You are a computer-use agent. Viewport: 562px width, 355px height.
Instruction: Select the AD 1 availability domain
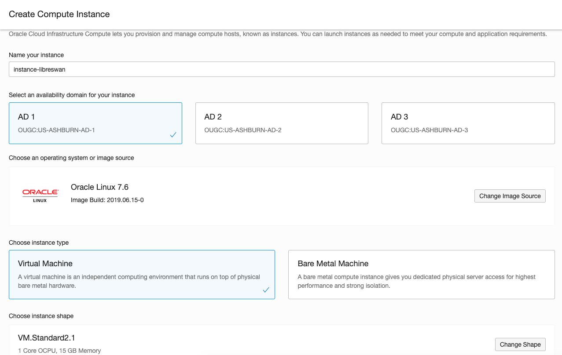click(95, 123)
